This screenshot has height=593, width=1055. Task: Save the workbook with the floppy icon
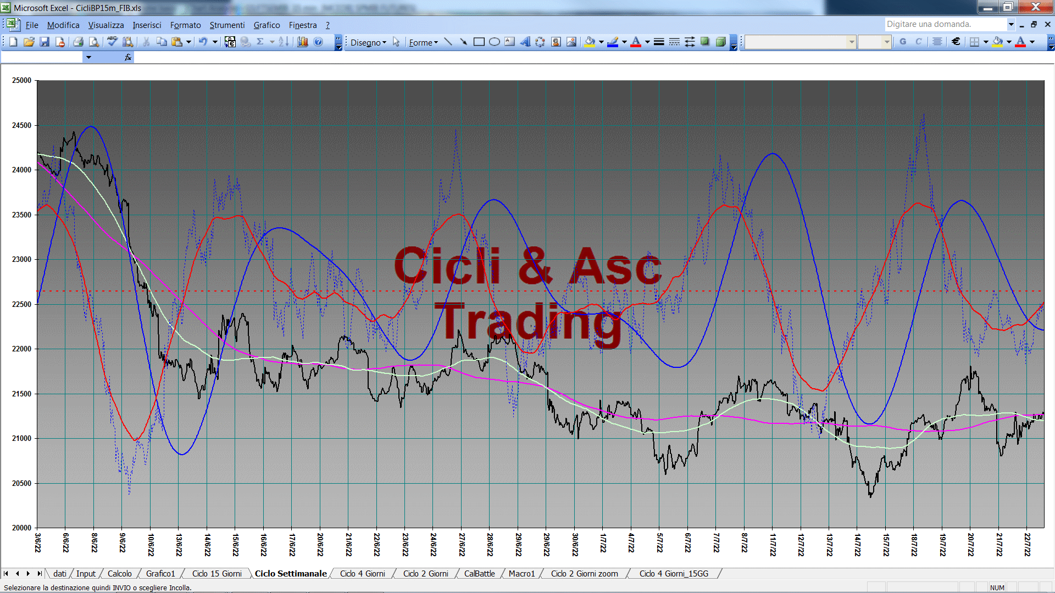pos(45,42)
